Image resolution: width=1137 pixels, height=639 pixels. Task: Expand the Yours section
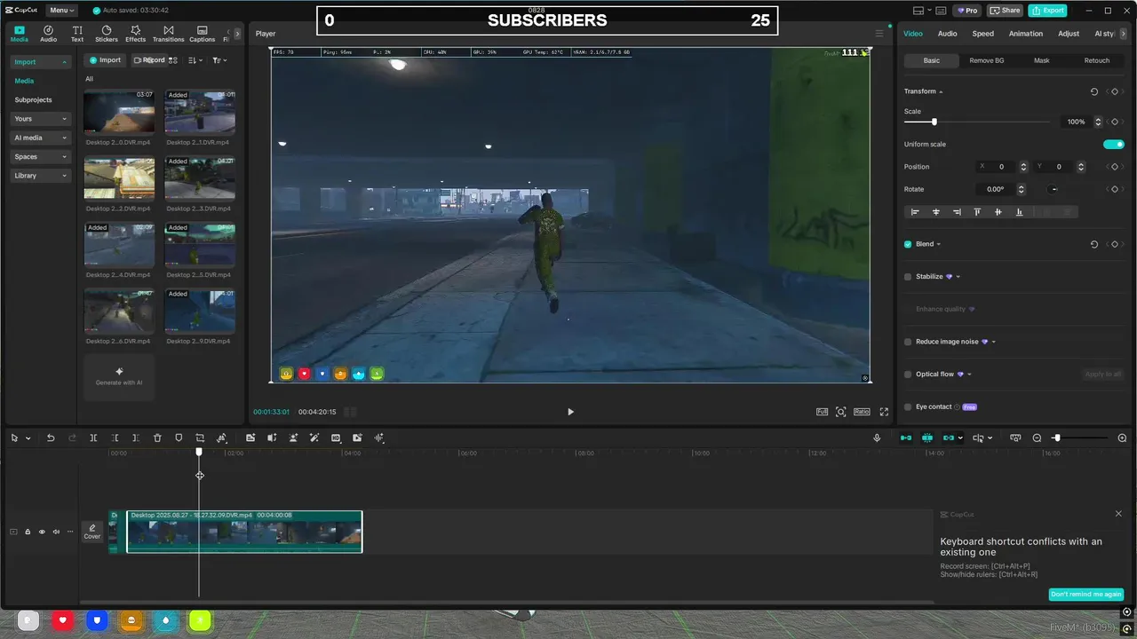coord(41,119)
